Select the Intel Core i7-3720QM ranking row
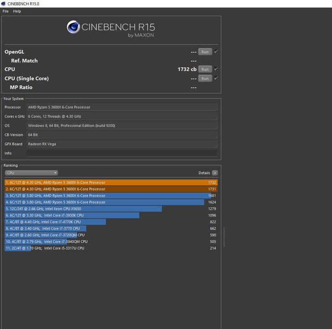The image size is (332, 329). (111, 235)
